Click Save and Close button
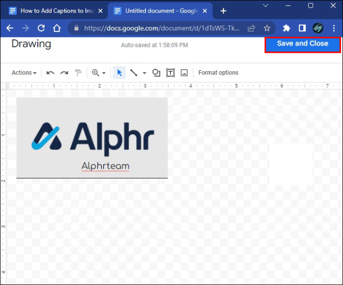Viewport: 343px width, 285px height. (x=303, y=45)
